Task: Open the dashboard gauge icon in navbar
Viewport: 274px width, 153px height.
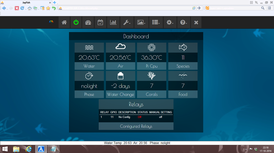Action: [88, 22]
